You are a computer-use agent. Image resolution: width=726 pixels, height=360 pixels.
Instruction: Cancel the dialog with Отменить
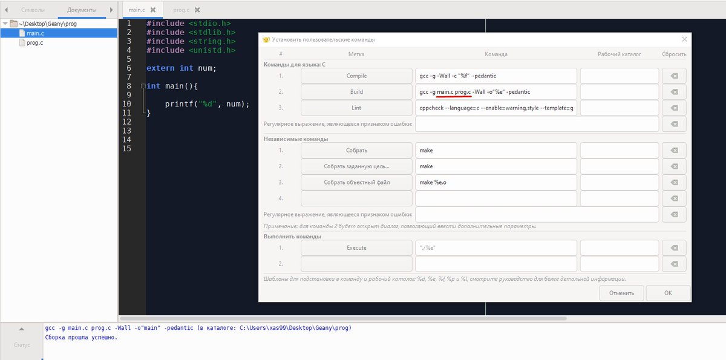click(x=621, y=293)
